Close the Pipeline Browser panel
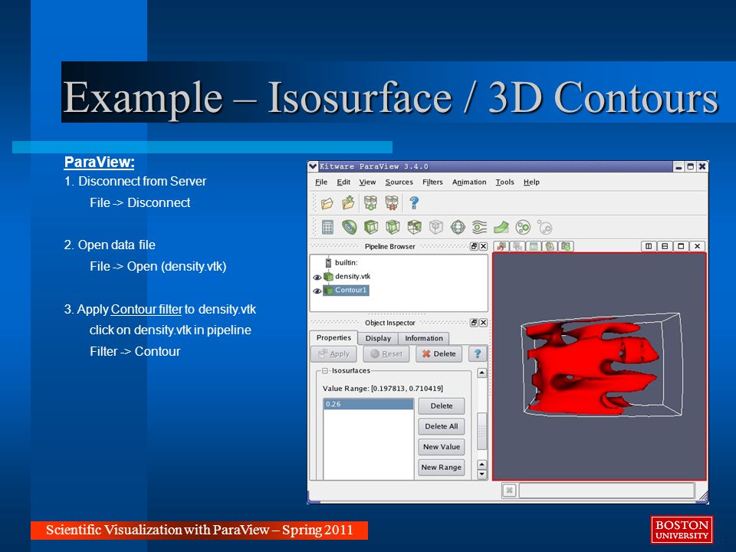736x552 pixels. (x=484, y=246)
